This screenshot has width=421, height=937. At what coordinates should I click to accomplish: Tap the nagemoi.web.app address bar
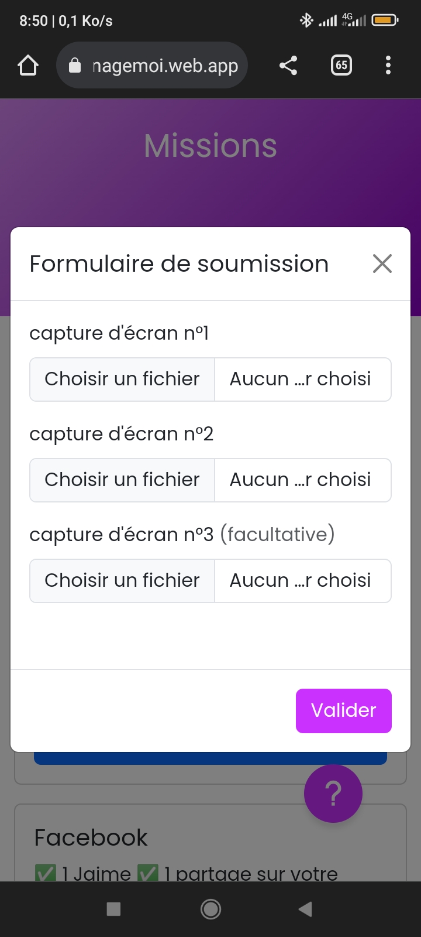pos(165,66)
